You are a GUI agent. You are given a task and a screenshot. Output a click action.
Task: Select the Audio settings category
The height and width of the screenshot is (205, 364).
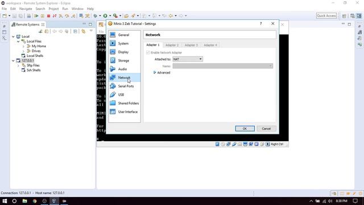tap(125, 69)
